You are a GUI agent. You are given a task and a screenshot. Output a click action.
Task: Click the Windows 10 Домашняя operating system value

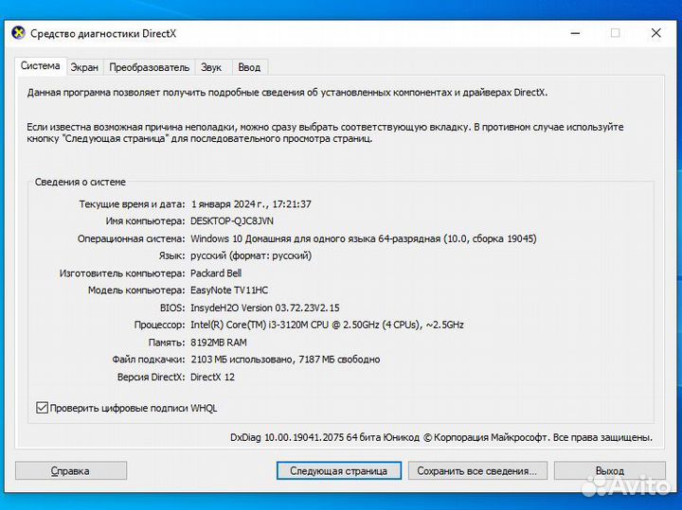364,238
